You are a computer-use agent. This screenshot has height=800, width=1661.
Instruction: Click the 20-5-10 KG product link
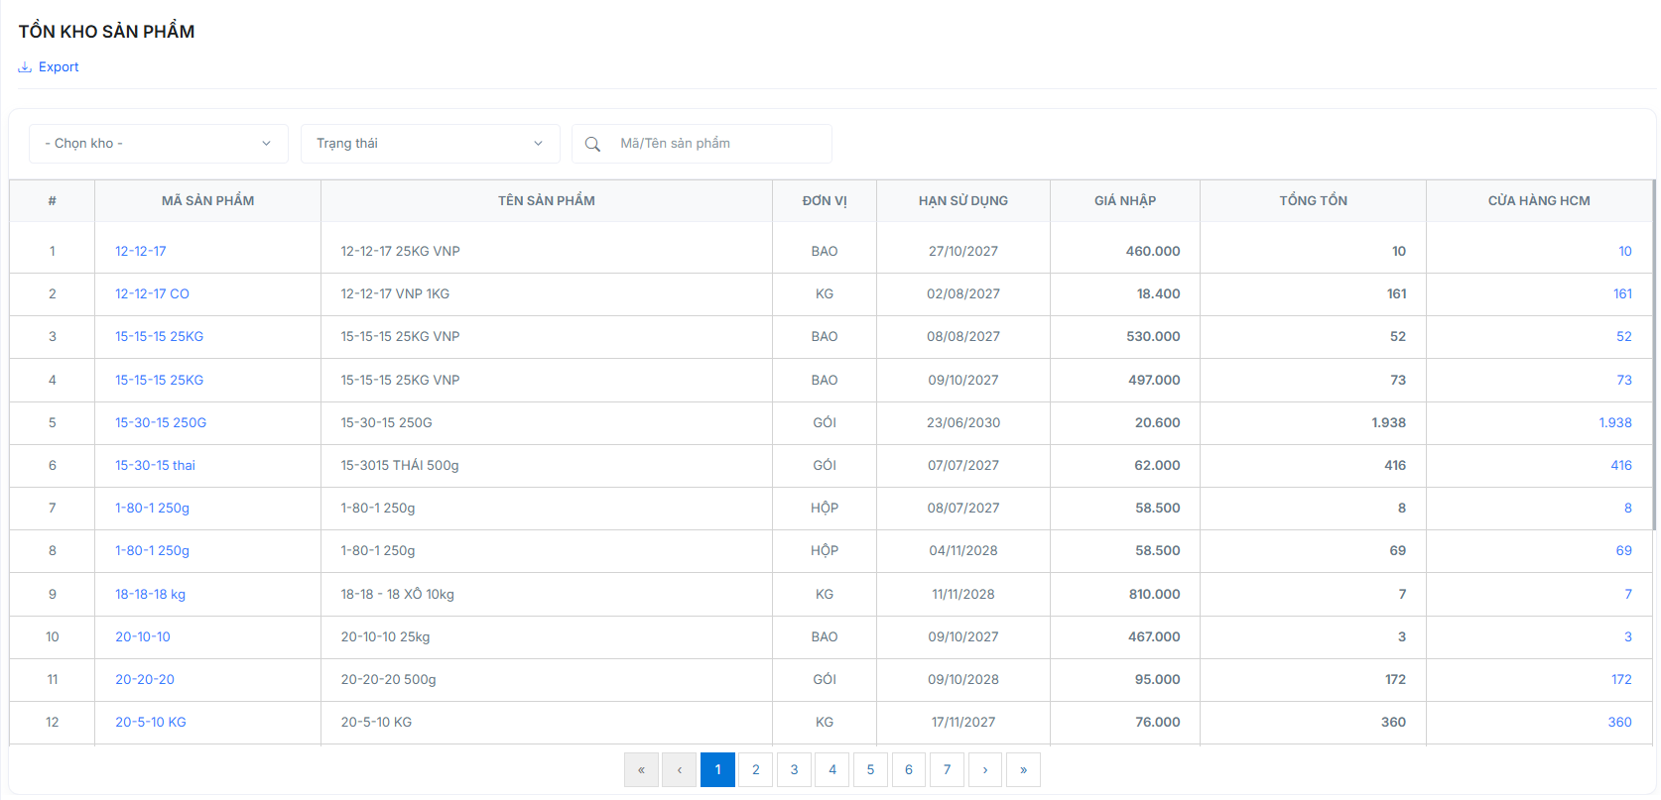(x=151, y=722)
